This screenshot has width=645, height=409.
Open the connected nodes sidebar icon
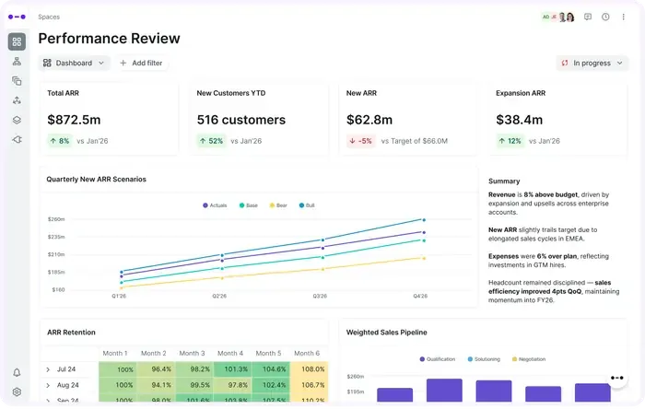[x=17, y=100]
